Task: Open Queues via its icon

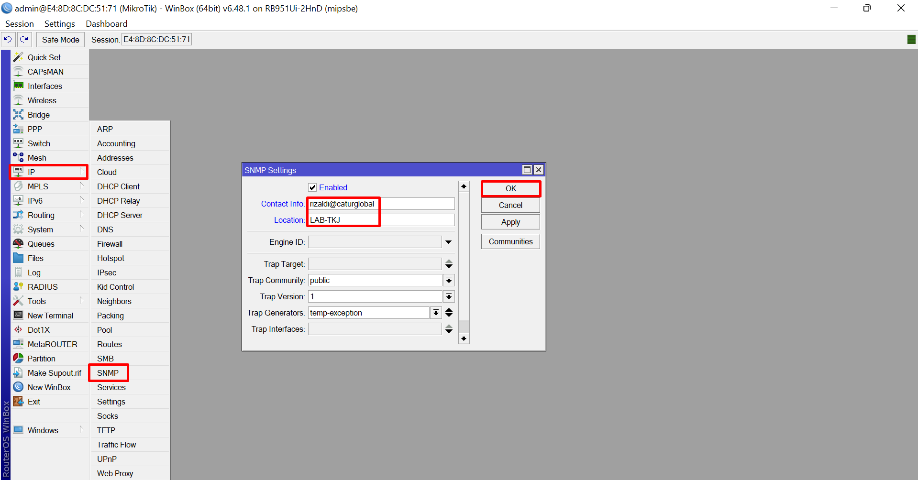Action: [x=18, y=244]
